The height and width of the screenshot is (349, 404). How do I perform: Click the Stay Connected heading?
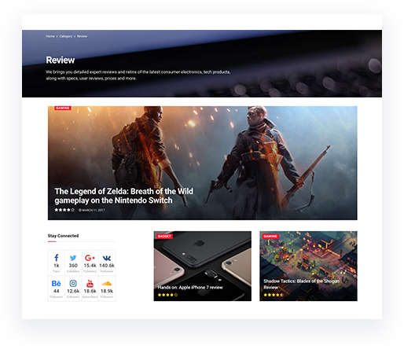(x=63, y=236)
